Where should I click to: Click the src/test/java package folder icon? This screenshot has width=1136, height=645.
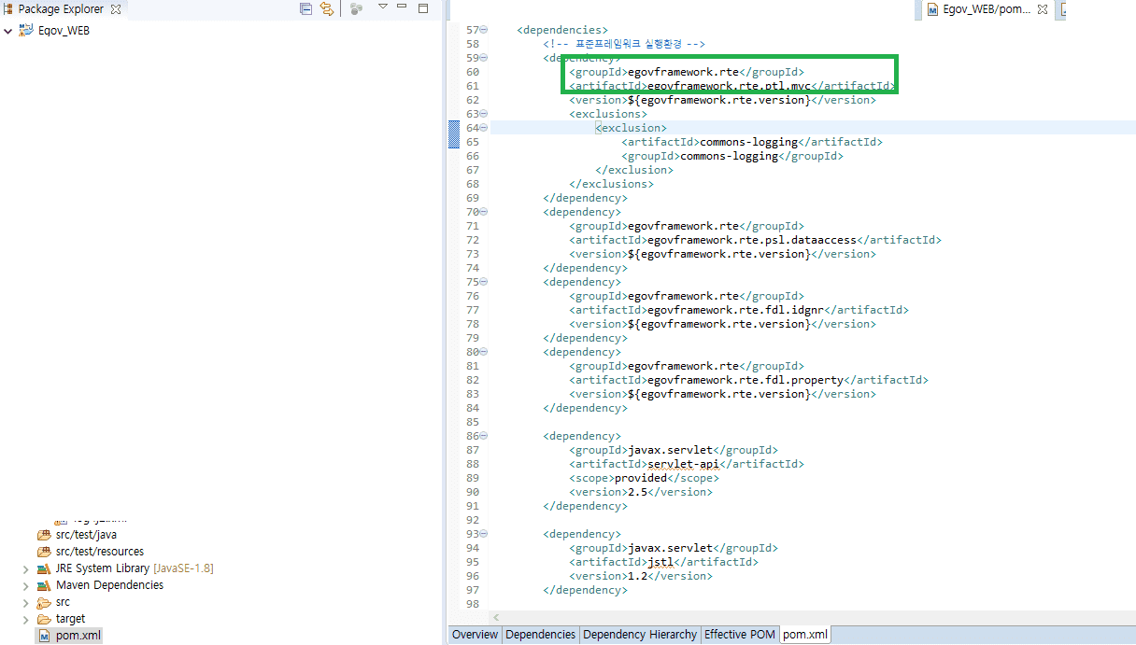tap(44, 535)
